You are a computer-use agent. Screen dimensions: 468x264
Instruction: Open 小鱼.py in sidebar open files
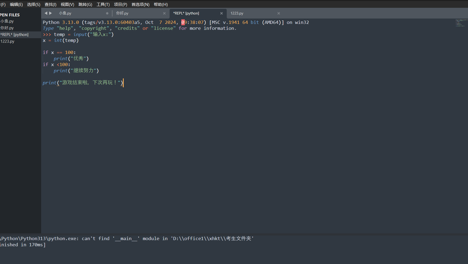click(x=20, y=21)
